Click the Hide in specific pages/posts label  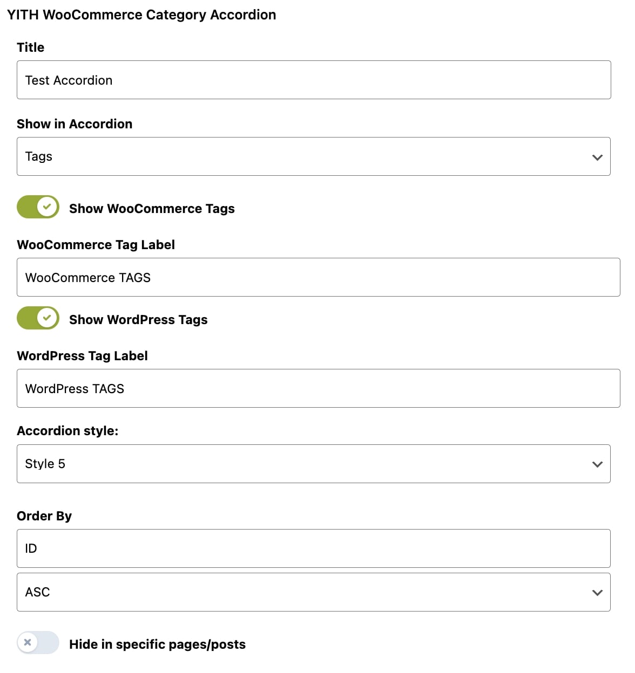pyautogui.click(x=157, y=644)
